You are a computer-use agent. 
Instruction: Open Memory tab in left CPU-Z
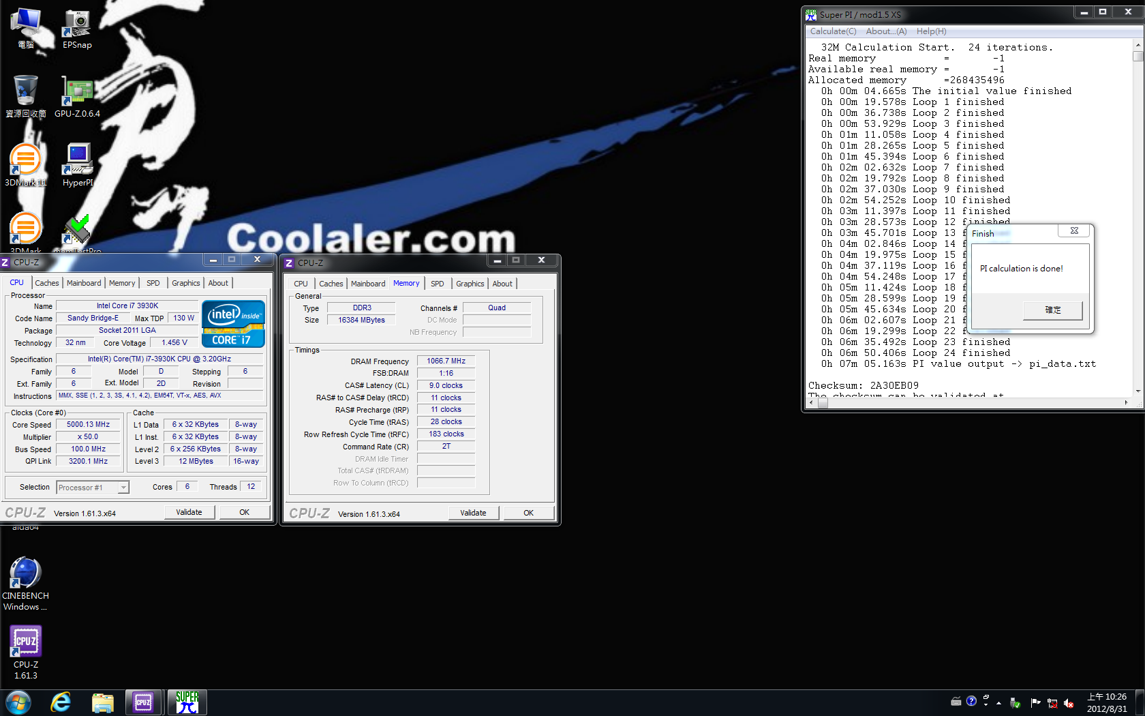pos(122,283)
